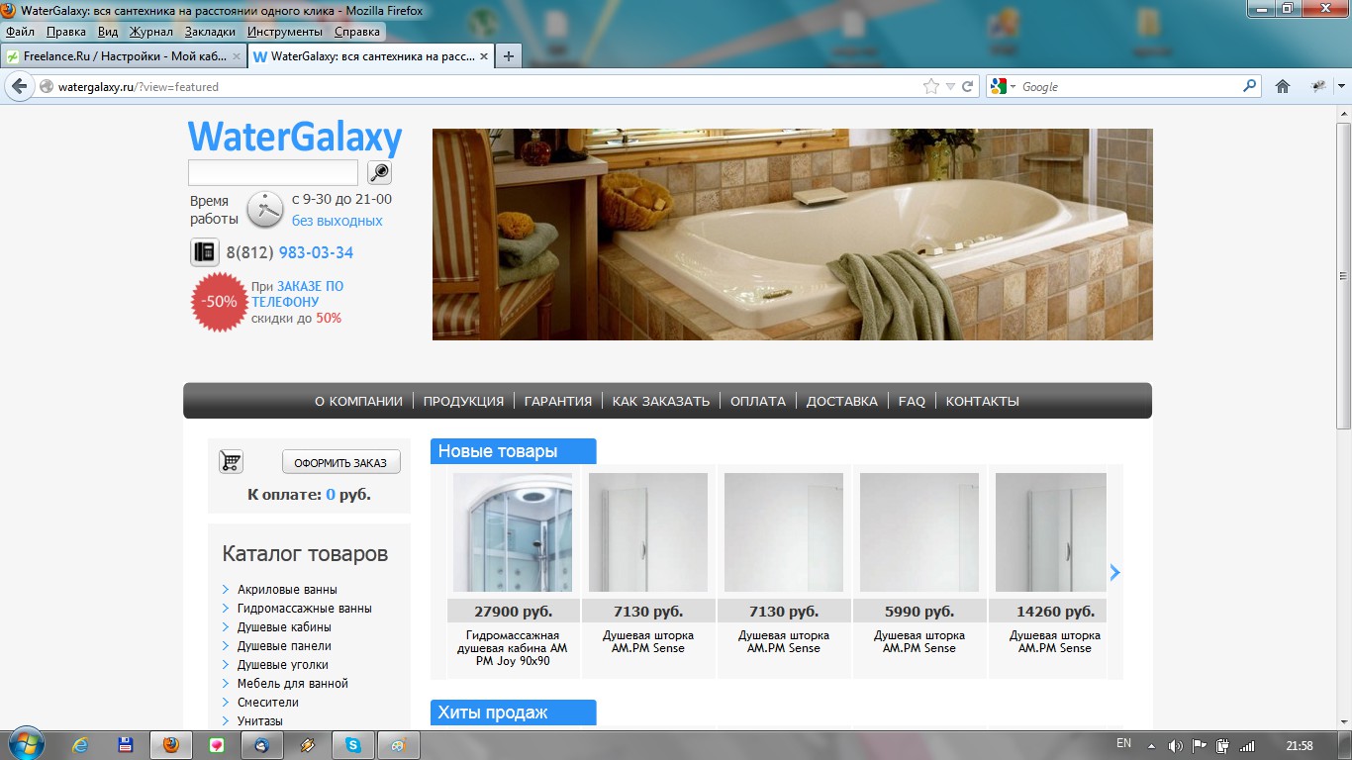Switch to the Freelance.Ru tab
1352x760 pixels.
[124, 56]
